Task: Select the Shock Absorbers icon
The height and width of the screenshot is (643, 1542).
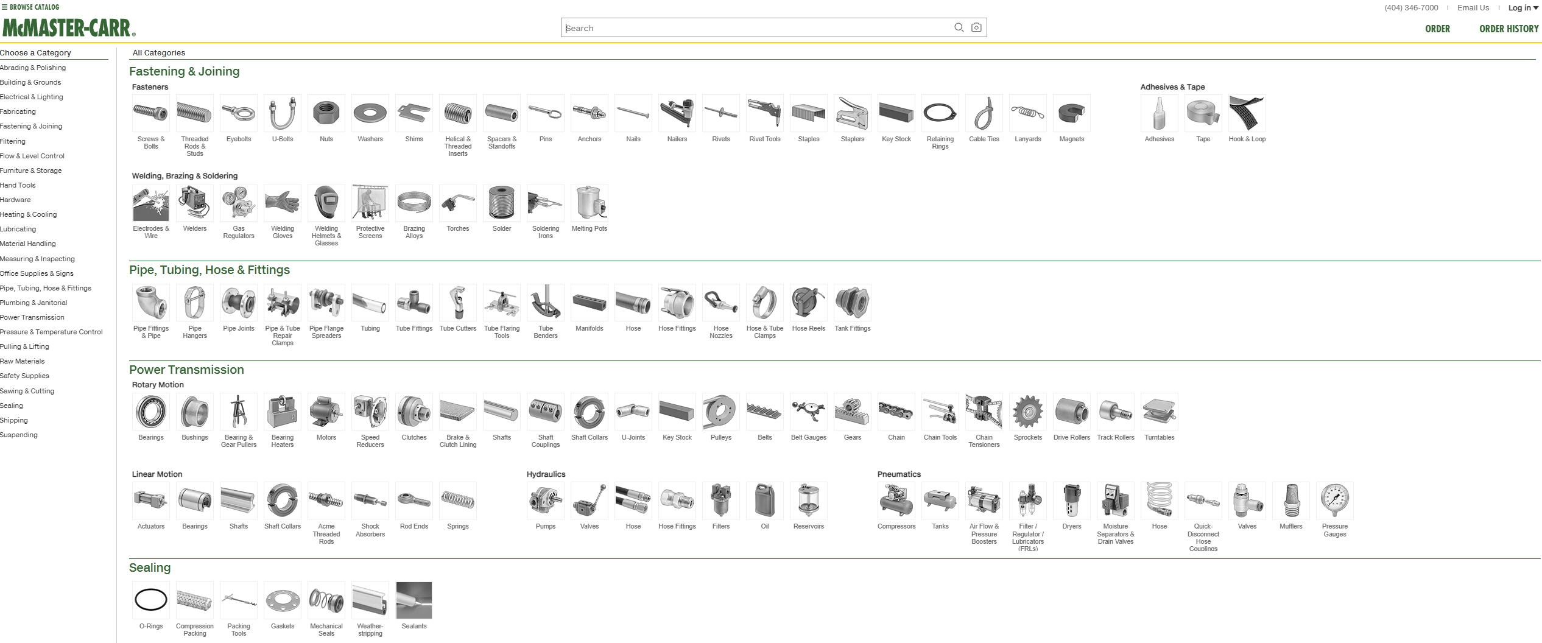Action: click(x=370, y=501)
